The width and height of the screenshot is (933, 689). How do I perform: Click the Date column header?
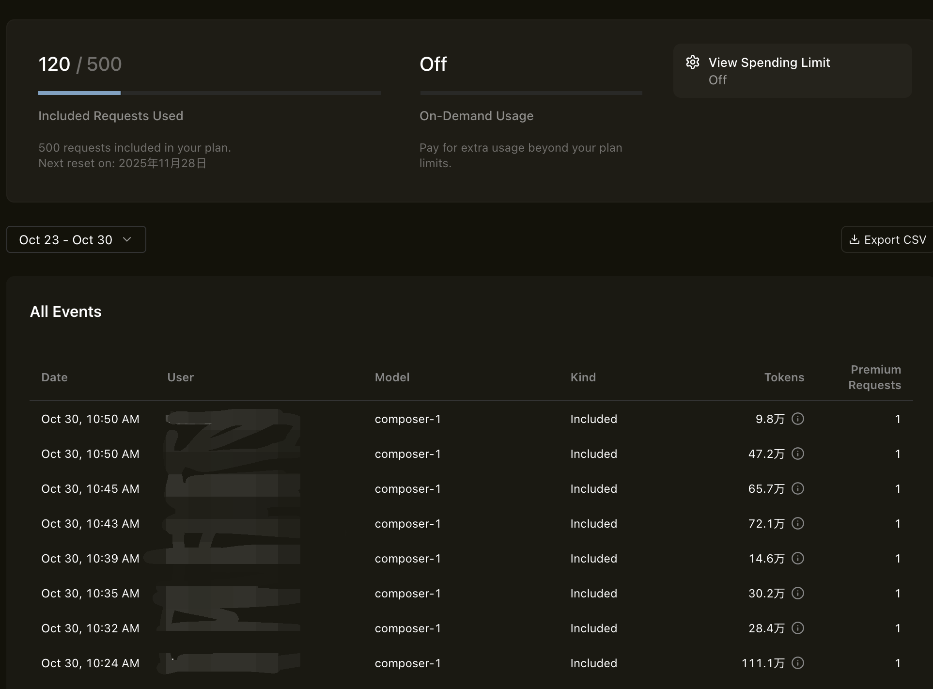[x=54, y=377]
